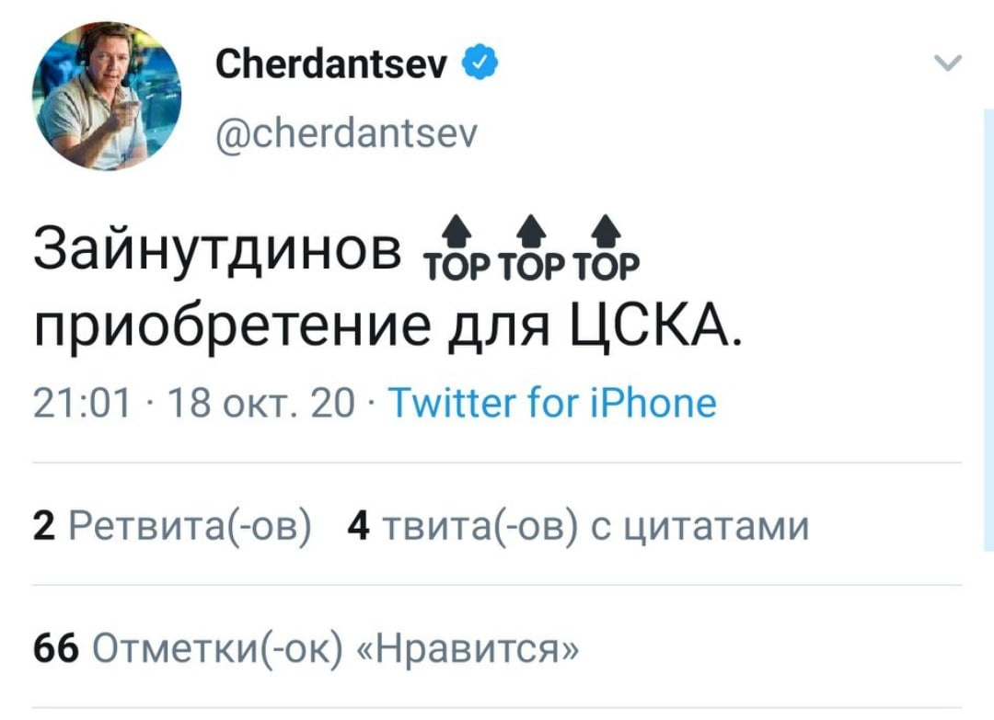Click the likes count number 66

click(x=55, y=650)
